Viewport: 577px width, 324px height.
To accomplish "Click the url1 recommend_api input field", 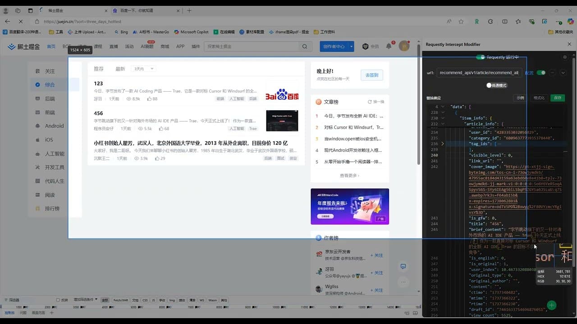I will (479, 72).
